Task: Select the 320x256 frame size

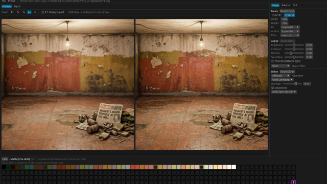Action: click(290, 15)
